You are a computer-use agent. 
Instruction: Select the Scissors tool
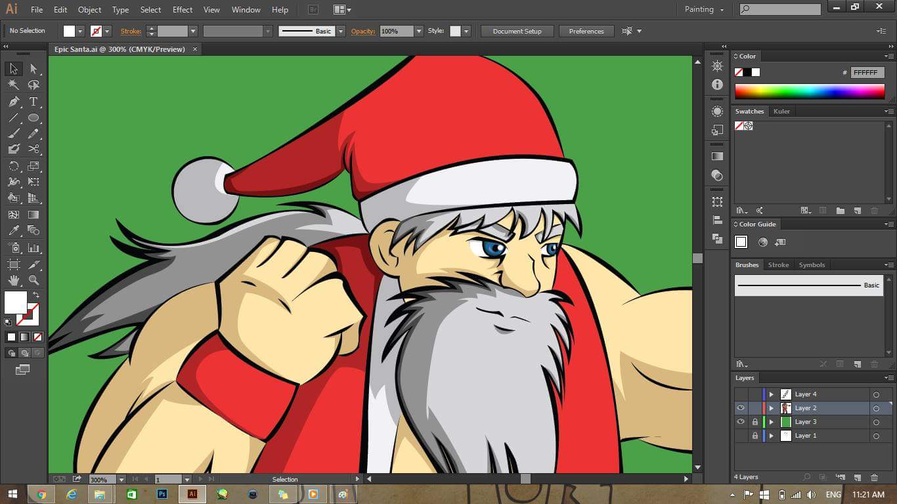(x=33, y=150)
